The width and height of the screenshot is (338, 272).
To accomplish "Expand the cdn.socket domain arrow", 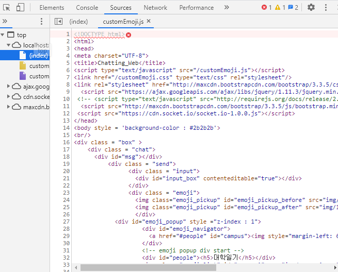I will (8, 96).
